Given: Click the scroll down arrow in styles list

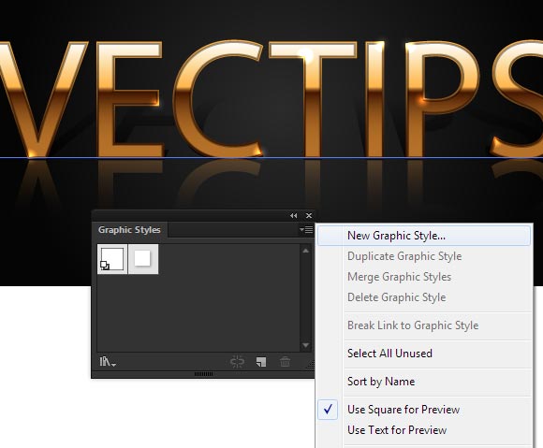Looking at the screenshot, I should click(x=305, y=345).
